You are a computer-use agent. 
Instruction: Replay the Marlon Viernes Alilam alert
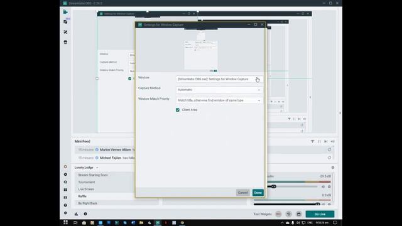pos(329,149)
